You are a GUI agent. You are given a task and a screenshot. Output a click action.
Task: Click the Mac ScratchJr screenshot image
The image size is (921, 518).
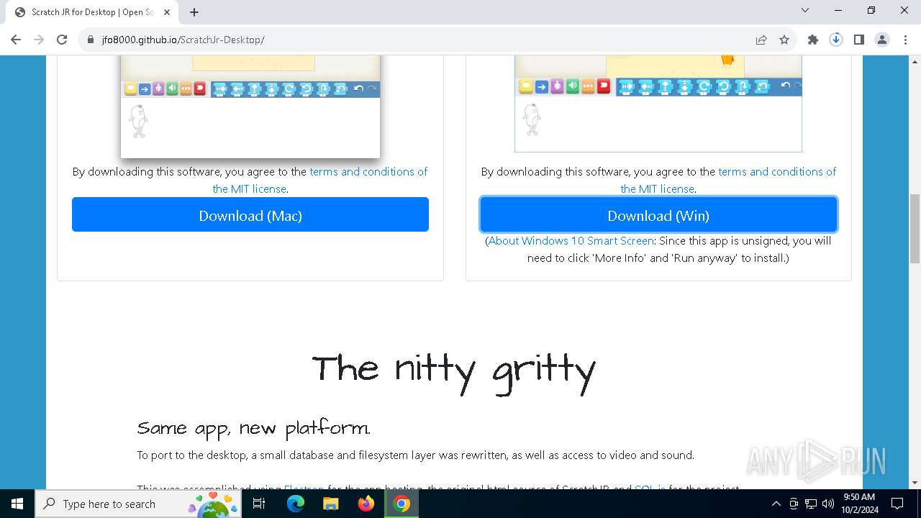click(250, 106)
